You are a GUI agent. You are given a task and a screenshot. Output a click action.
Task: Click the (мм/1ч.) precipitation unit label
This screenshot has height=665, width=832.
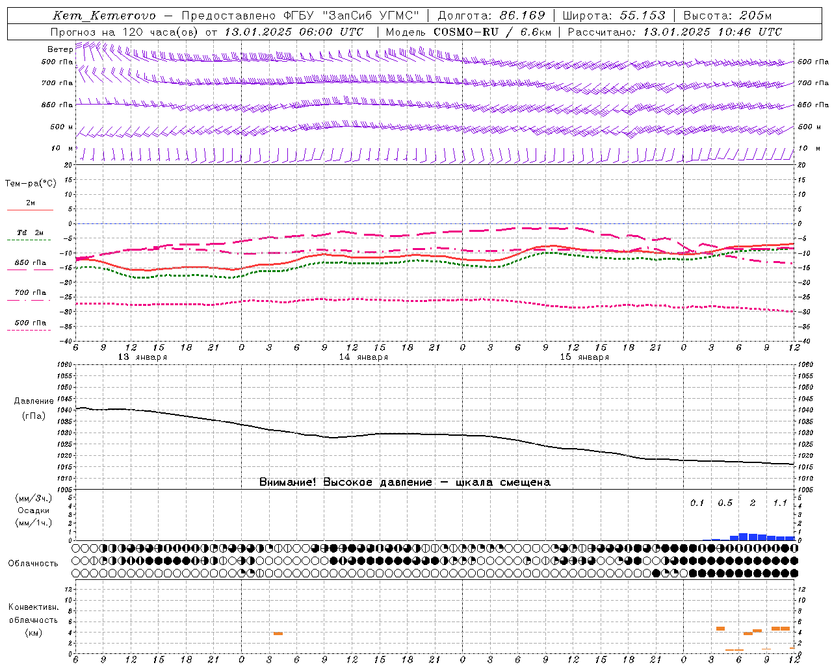pyautogui.click(x=34, y=523)
